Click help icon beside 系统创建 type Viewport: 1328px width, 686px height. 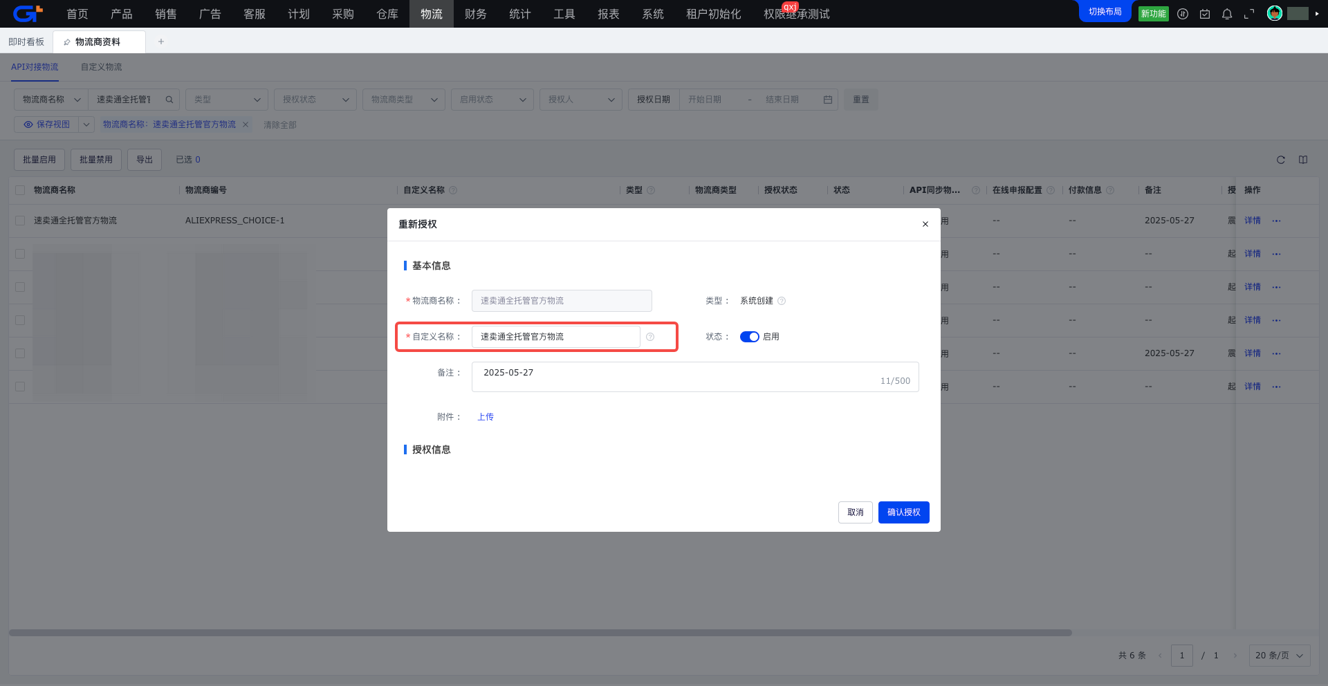coord(782,301)
